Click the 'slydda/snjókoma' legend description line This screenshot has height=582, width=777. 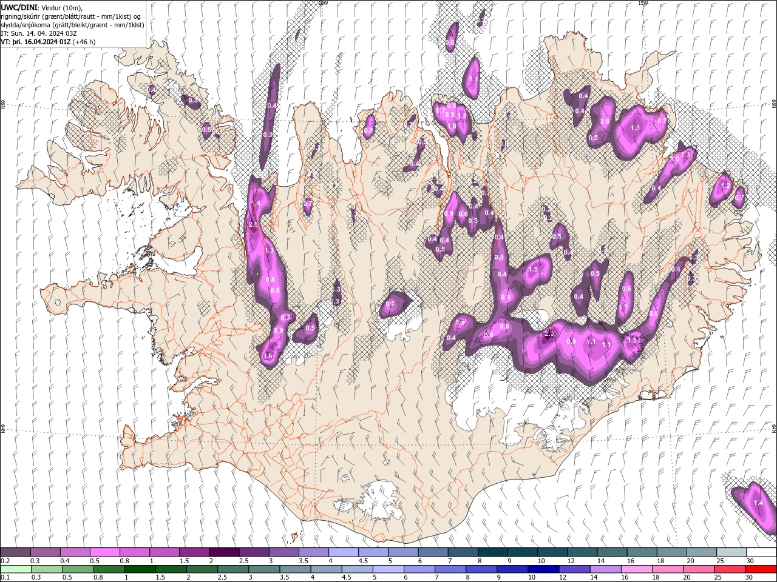(73, 25)
